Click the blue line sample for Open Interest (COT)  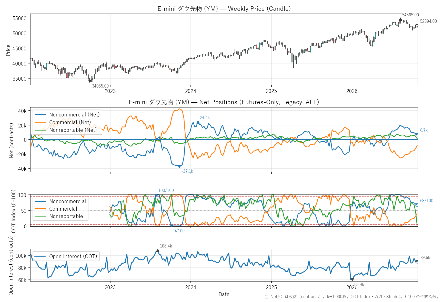(40, 256)
